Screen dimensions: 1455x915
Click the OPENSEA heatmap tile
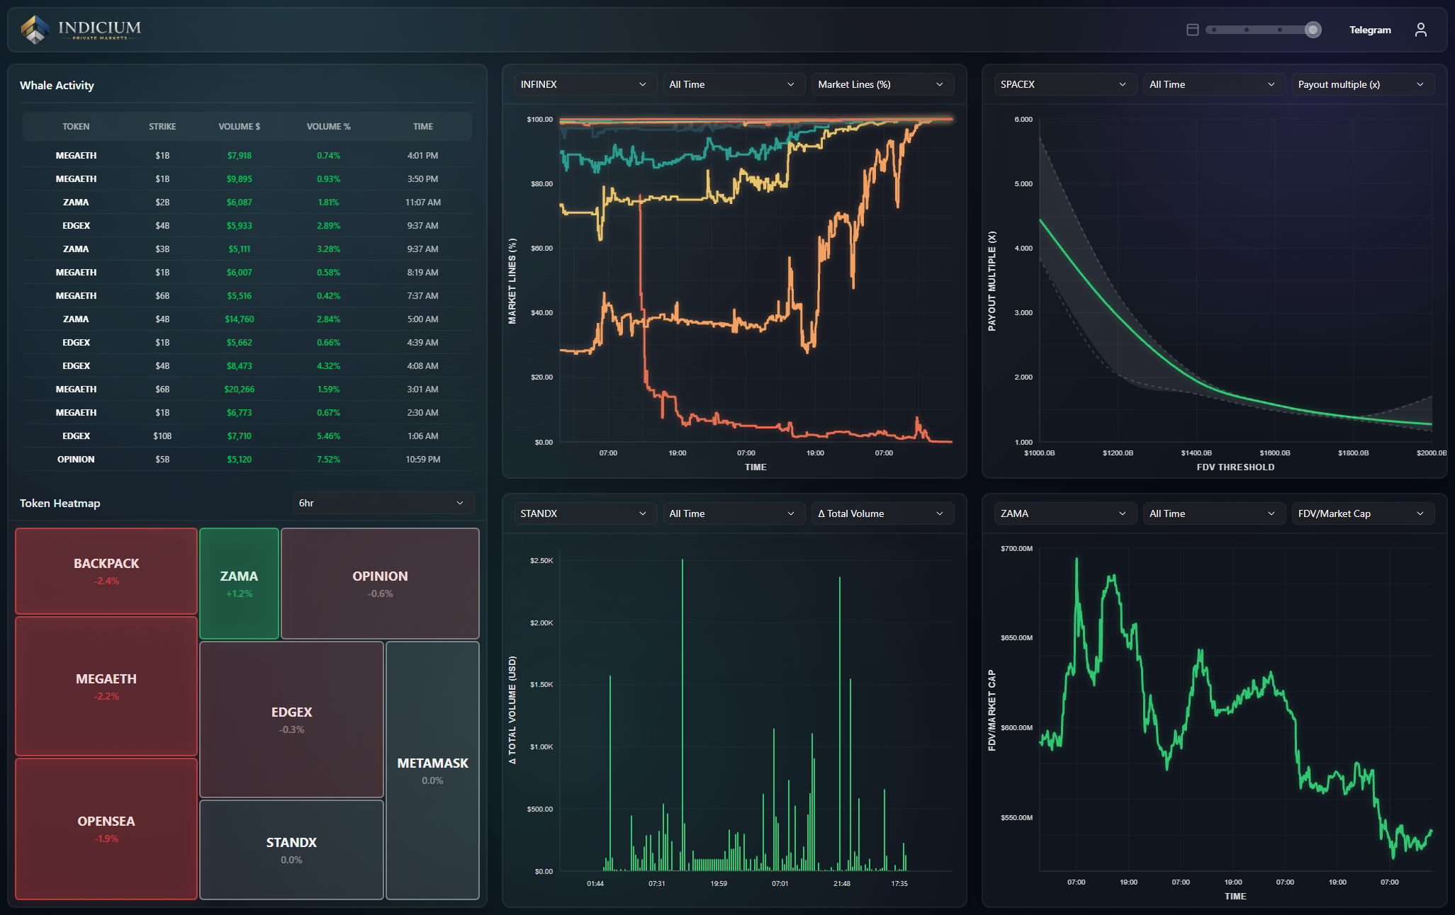pos(106,829)
